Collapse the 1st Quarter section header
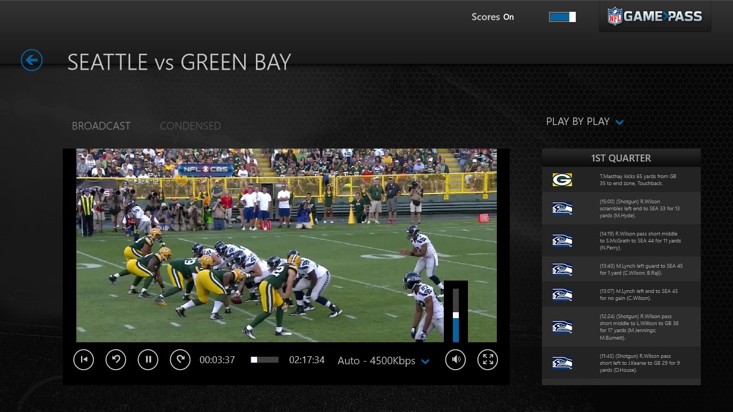 [621, 158]
